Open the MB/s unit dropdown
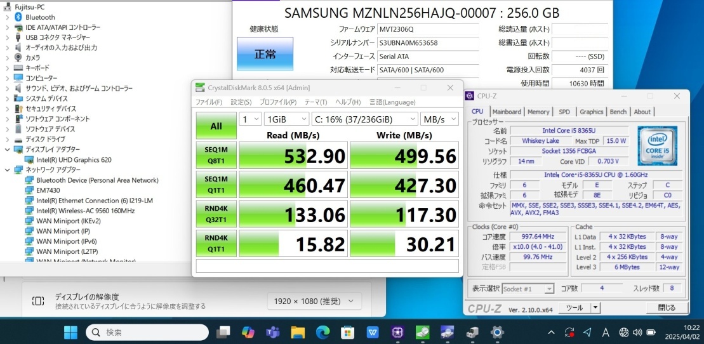This screenshot has width=704, height=344. [439, 119]
